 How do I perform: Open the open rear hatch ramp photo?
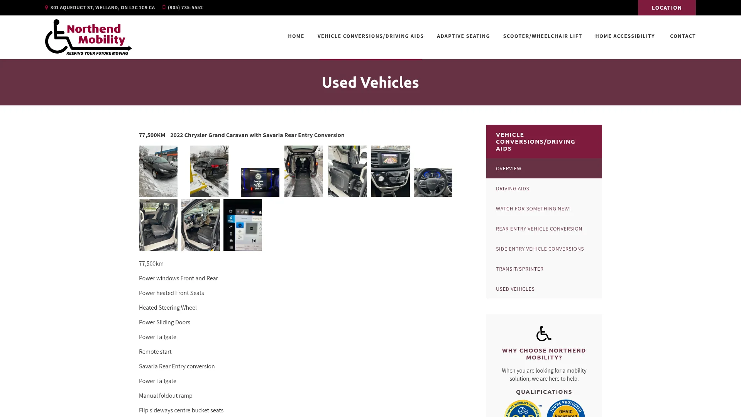click(x=304, y=171)
